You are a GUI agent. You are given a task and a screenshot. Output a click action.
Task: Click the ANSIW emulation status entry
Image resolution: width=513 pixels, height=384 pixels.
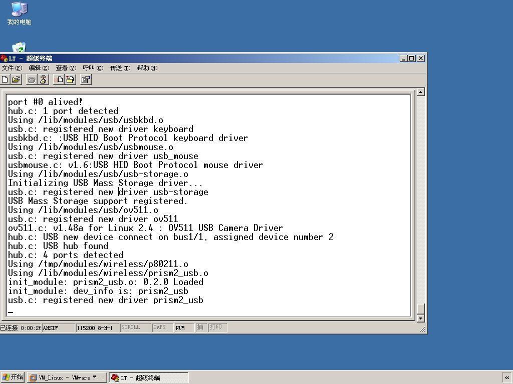pos(58,328)
